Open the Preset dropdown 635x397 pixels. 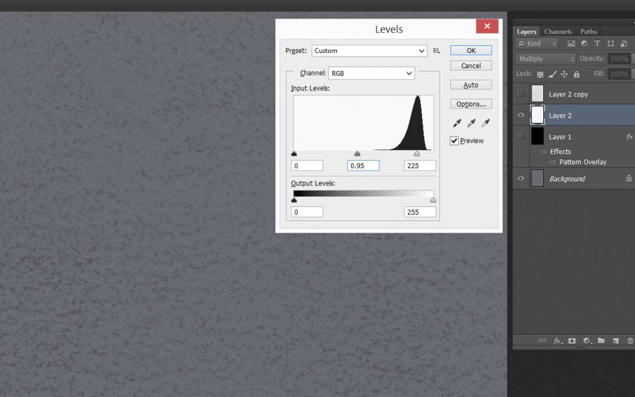pyautogui.click(x=370, y=51)
